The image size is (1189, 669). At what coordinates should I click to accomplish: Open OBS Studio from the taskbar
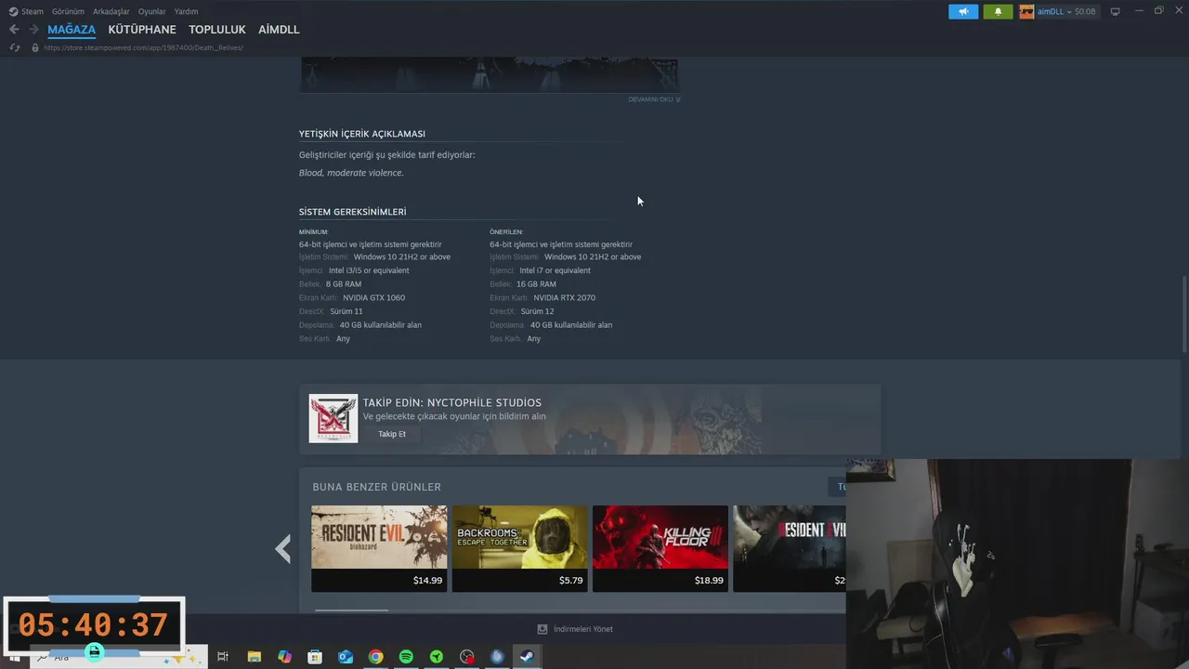[467, 657]
